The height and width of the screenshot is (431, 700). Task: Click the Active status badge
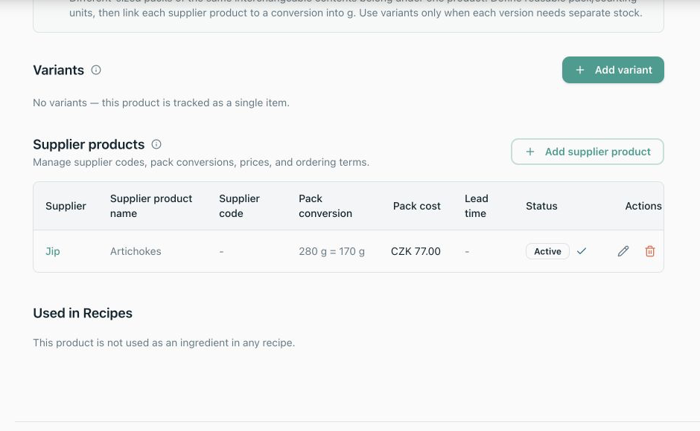coord(547,251)
